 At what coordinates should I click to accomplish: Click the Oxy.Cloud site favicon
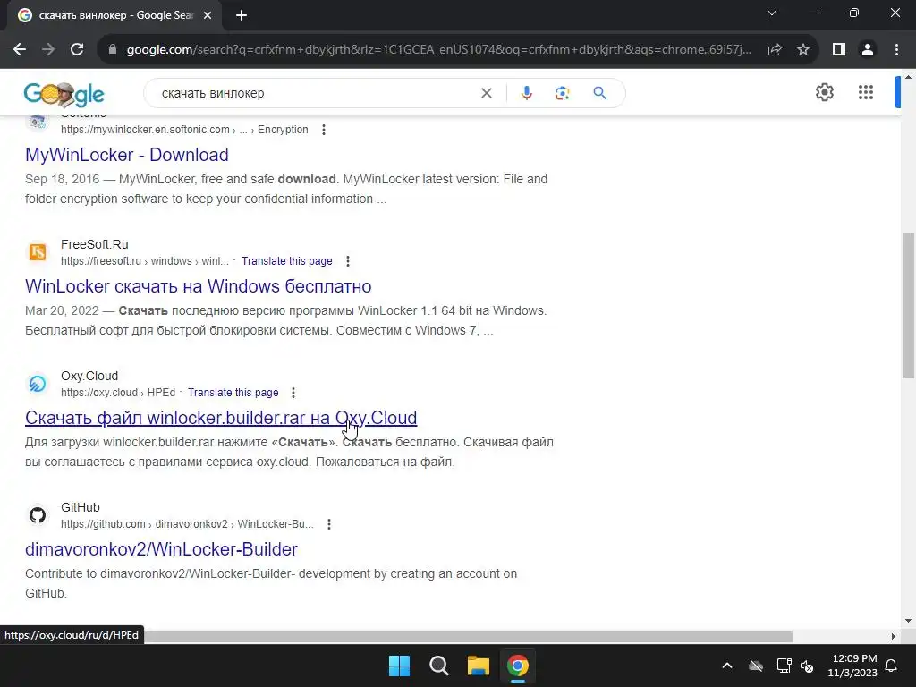pyautogui.click(x=38, y=383)
